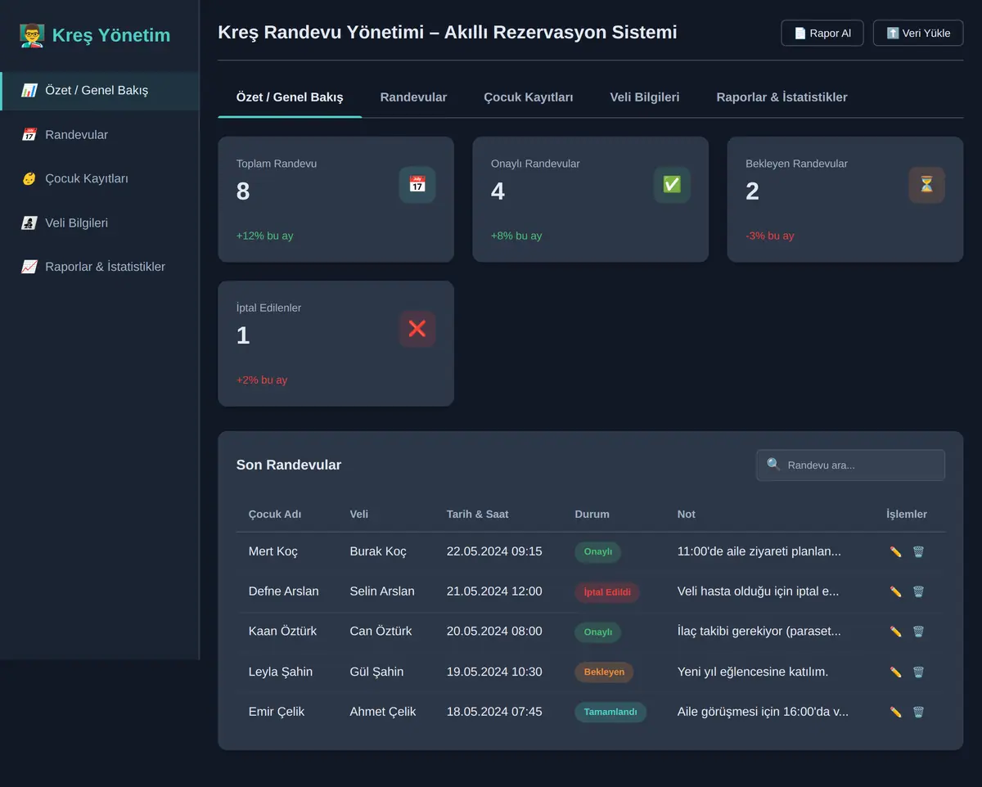This screenshot has height=787, width=982.
Task: Edit Emir Çelik's appointment with pencil icon
Action: [895, 712]
